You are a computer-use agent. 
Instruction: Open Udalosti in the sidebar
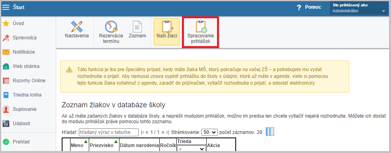pos(22,124)
